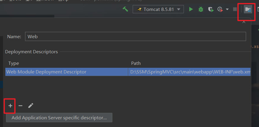Open the Tomcat 8.5.81 run configuration dropdown

[x=158, y=9]
